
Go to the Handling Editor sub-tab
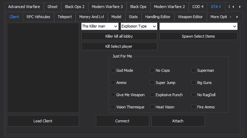[x=158, y=17]
